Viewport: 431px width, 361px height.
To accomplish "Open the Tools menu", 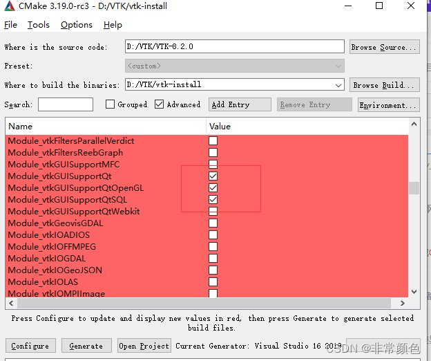I will tap(39, 25).
